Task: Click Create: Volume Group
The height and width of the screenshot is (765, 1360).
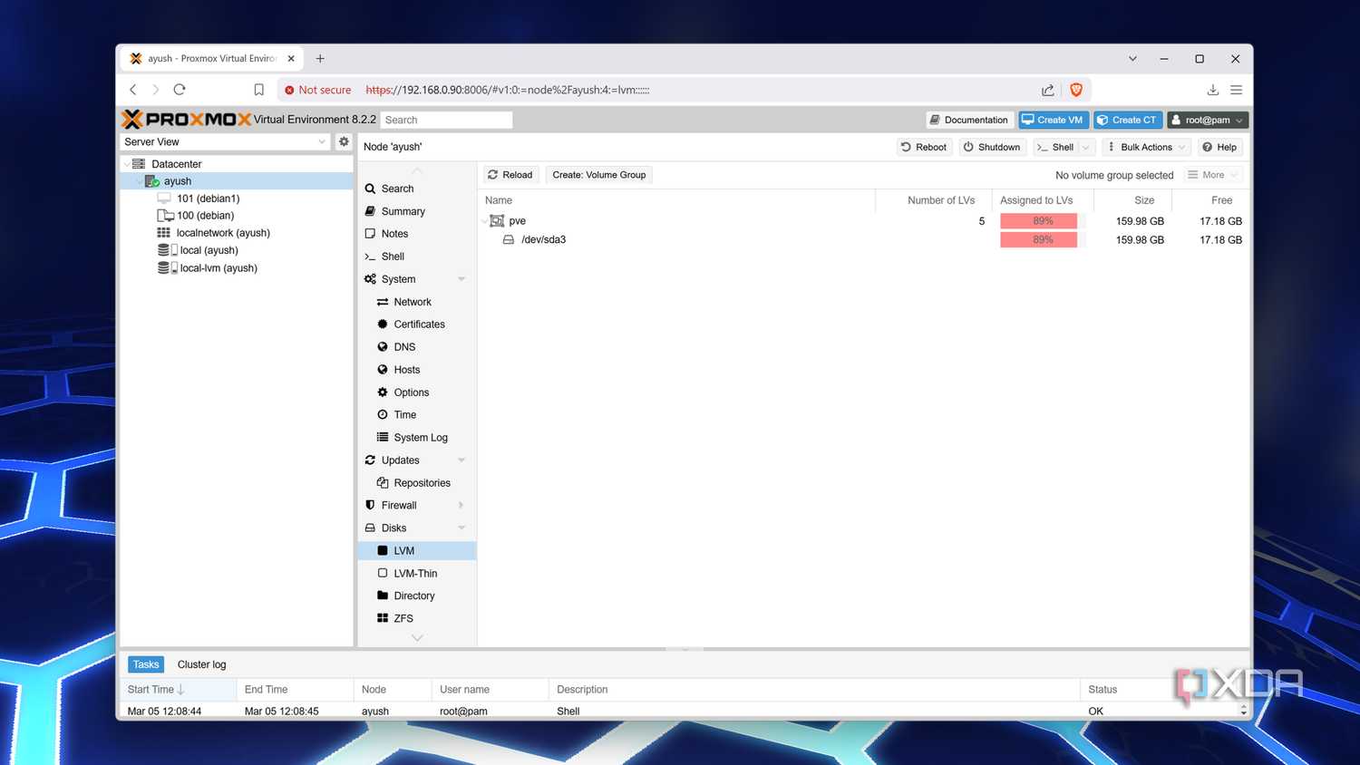Action: 599,175
